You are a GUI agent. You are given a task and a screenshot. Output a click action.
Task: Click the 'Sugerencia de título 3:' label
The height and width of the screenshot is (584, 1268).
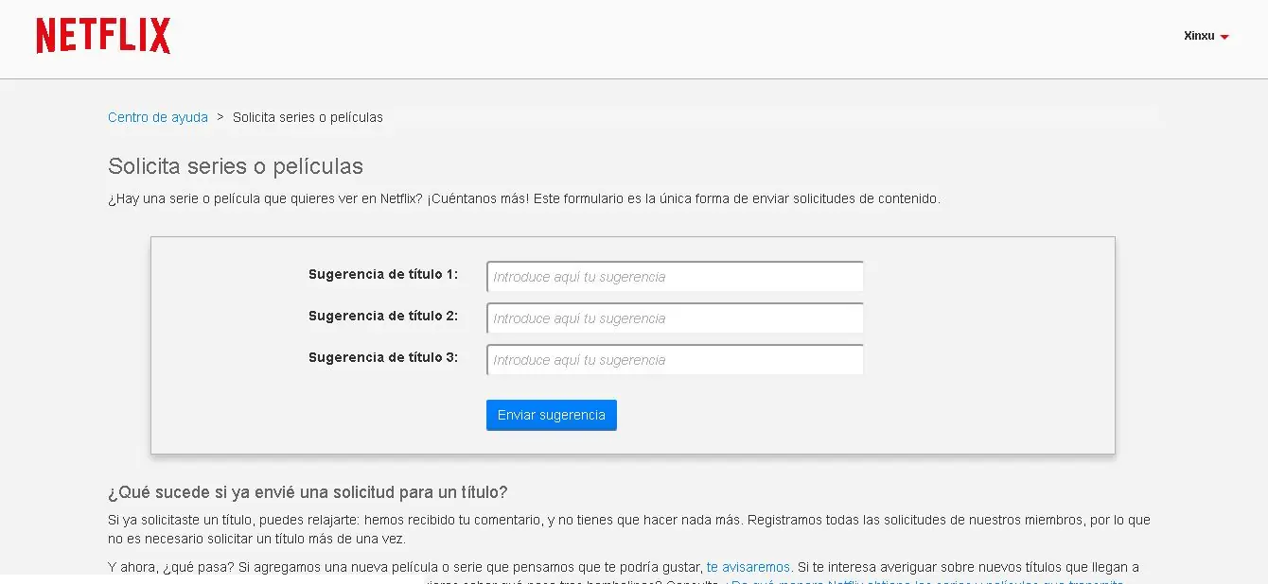(383, 357)
